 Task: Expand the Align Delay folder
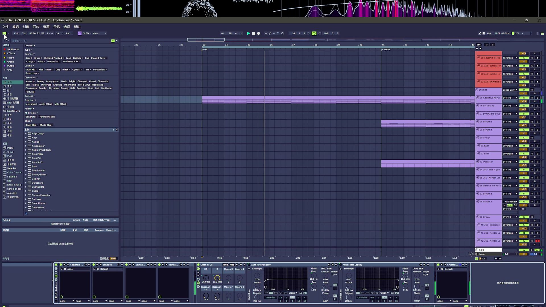tap(26, 134)
